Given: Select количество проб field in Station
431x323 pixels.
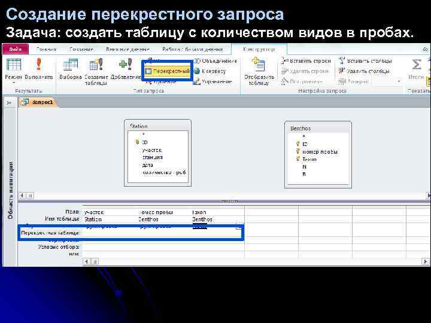Looking at the screenshot, I should coord(164,172).
